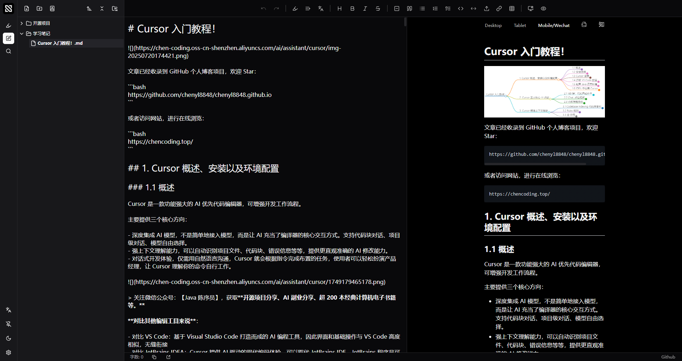Create a new folder with folder-plus icon
Image resolution: width=682 pixels, height=361 pixels.
tap(39, 9)
